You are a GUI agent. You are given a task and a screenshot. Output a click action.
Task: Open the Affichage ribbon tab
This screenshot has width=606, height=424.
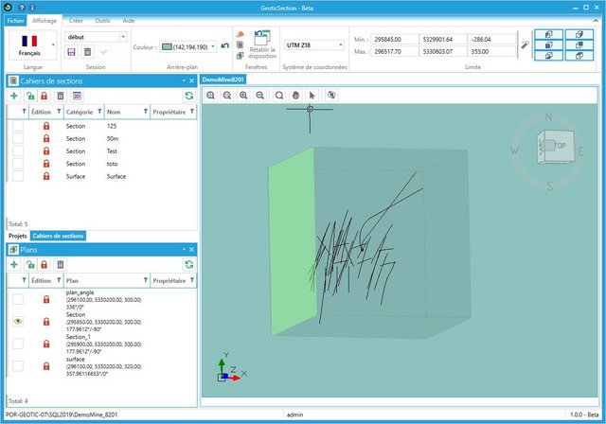[x=45, y=21]
